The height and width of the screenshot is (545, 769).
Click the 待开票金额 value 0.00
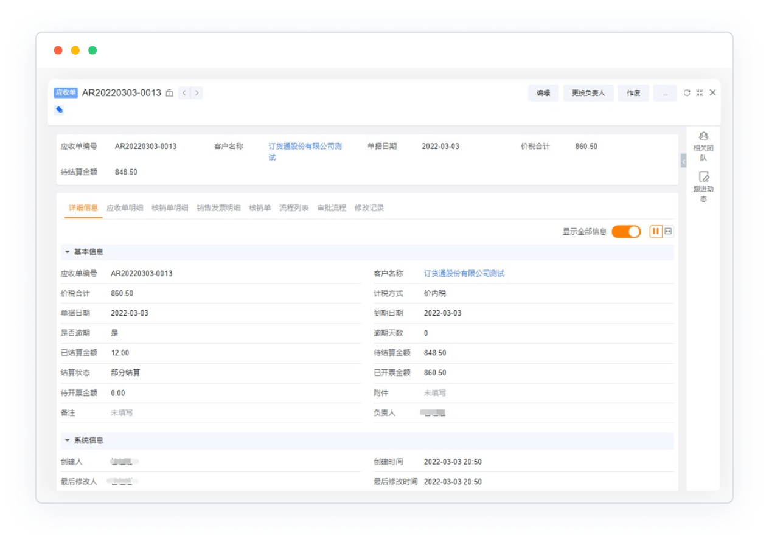(x=118, y=393)
